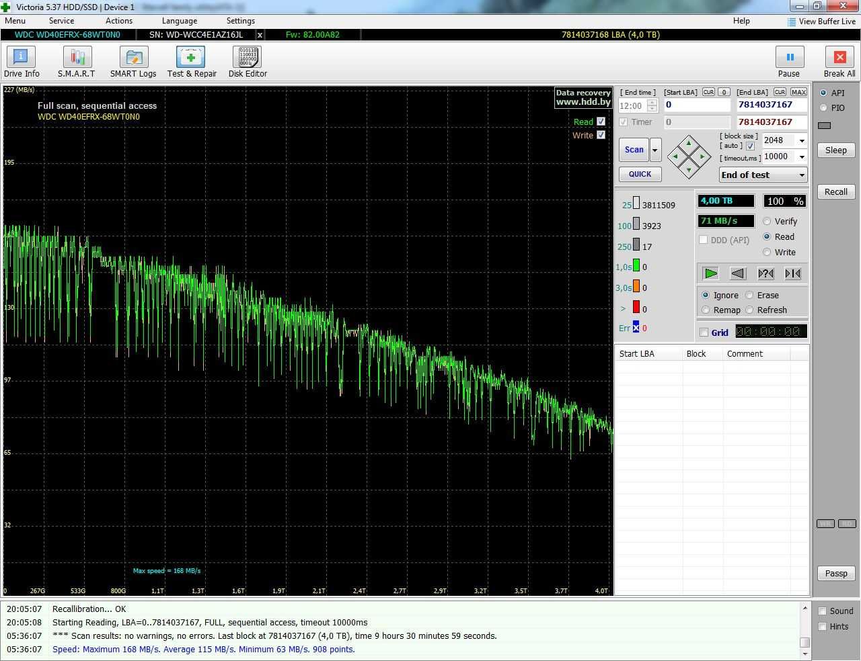861x661 pixels.
Task: Pause the running scan
Action: tap(789, 62)
